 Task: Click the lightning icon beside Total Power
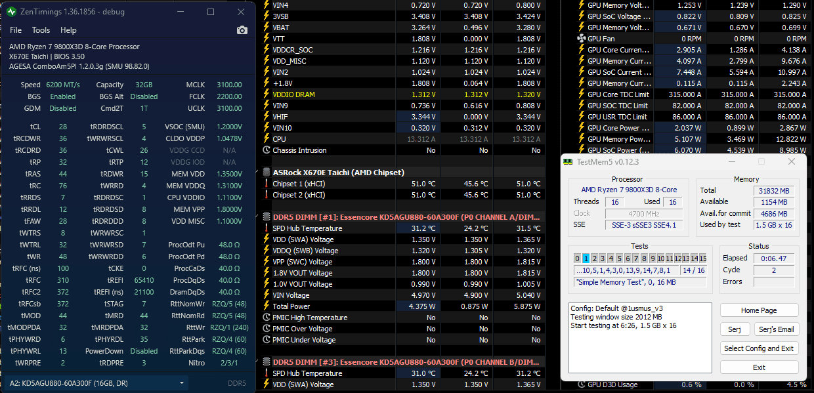266,306
